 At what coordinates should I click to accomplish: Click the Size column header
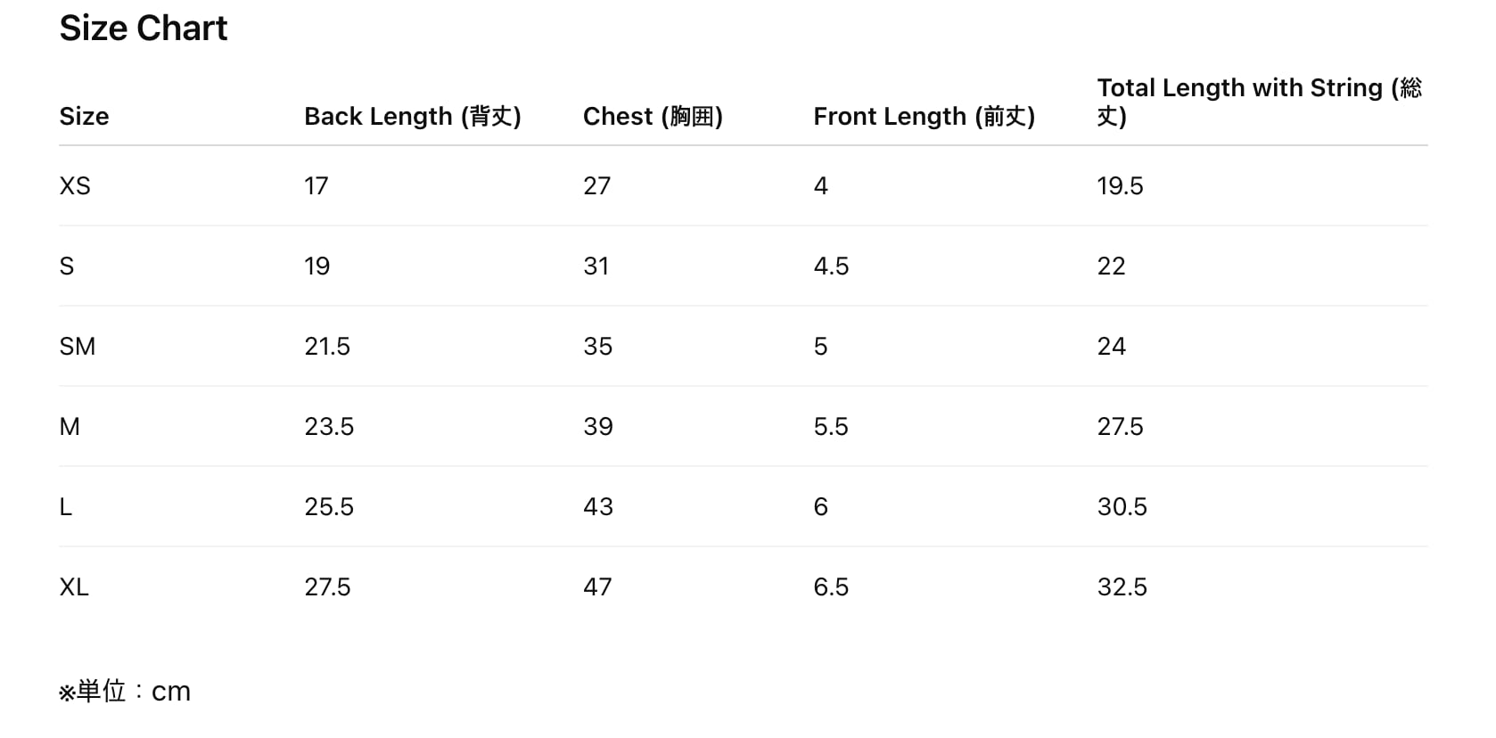click(x=84, y=117)
